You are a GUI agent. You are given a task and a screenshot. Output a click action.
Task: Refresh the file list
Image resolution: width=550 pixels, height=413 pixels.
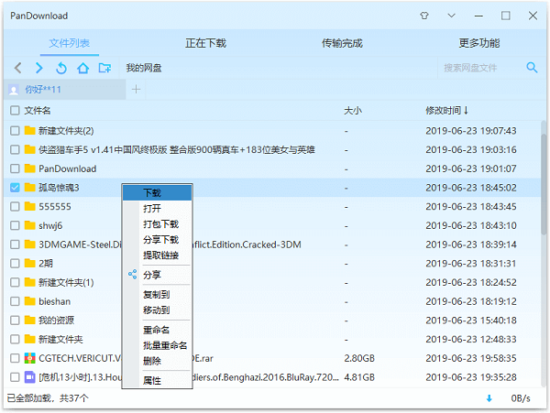click(x=61, y=68)
